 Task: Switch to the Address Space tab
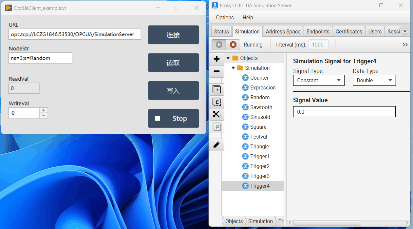283,31
